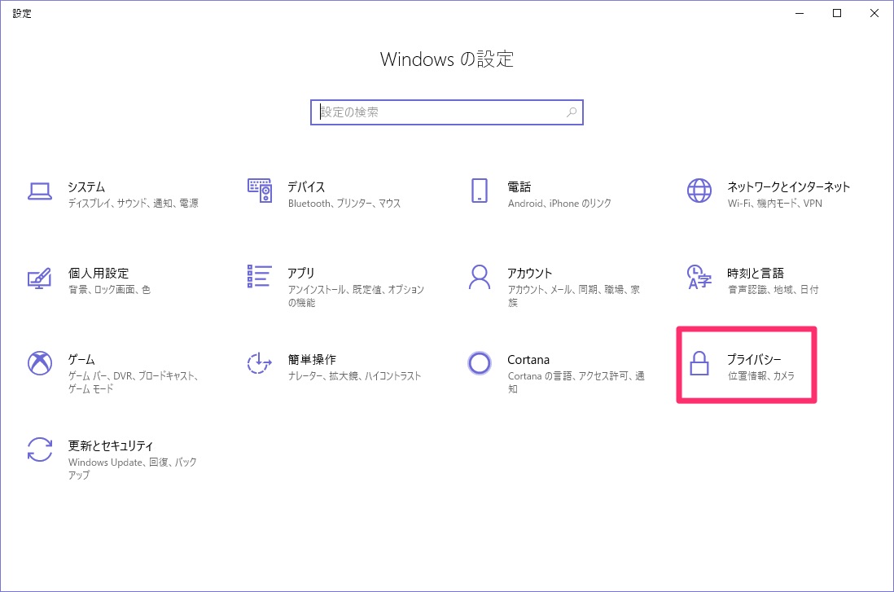Click text 音声認識、地域、日付
The image size is (894, 592).
pyautogui.click(x=773, y=289)
